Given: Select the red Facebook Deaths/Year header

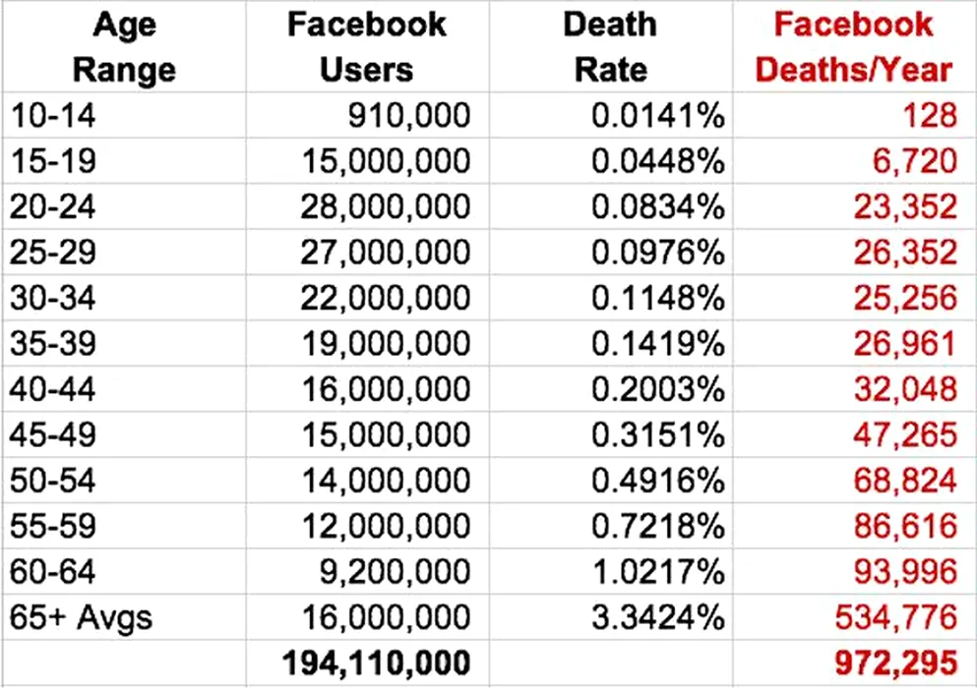Looking at the screenshot, I should click(x=852, y=47).
